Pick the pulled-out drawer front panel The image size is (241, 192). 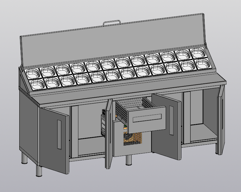[147, 120]
